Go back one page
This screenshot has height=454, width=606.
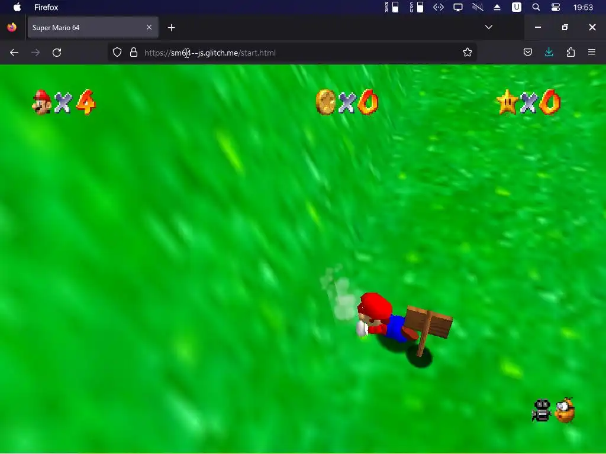click(x=14, y=53)
